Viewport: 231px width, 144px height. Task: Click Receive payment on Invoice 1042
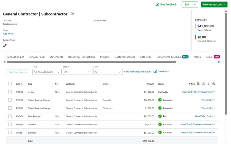(x=202, y=92)
